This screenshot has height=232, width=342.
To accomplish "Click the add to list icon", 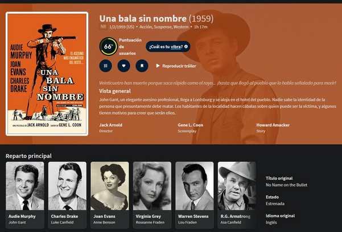I will coord(106,66).
